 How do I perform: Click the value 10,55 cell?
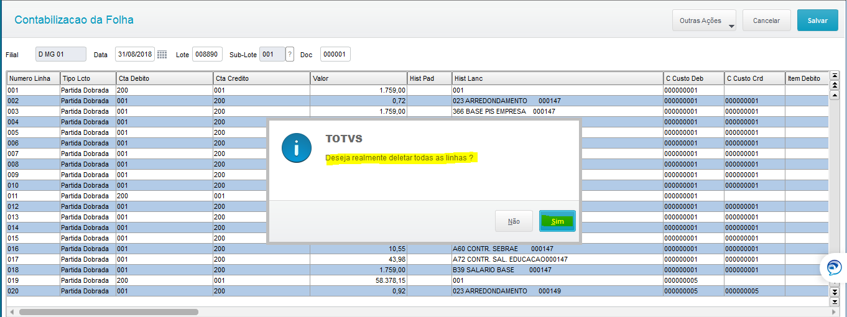click(359, 249)
